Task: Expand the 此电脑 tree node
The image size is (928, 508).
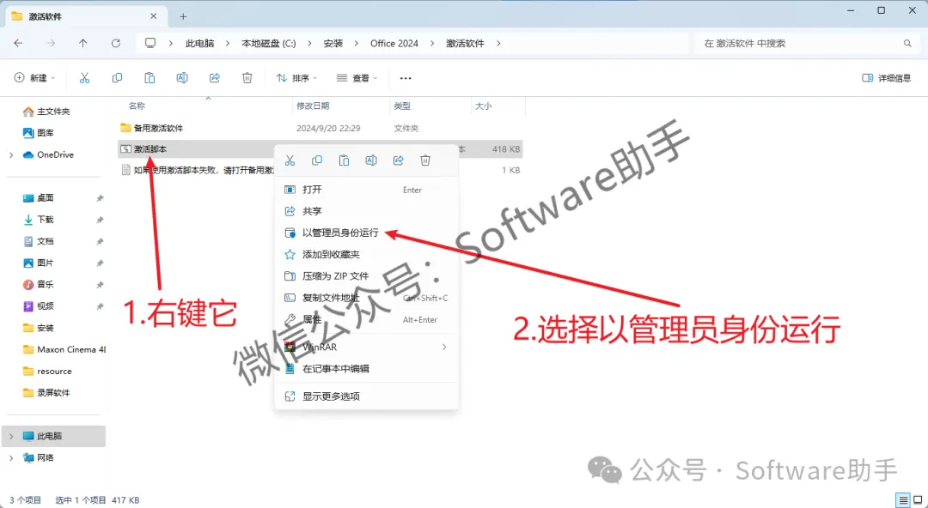Action: pos(11,437)
